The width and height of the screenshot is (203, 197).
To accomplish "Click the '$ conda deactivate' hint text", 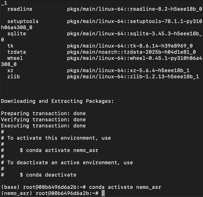I will pos(48,175).
